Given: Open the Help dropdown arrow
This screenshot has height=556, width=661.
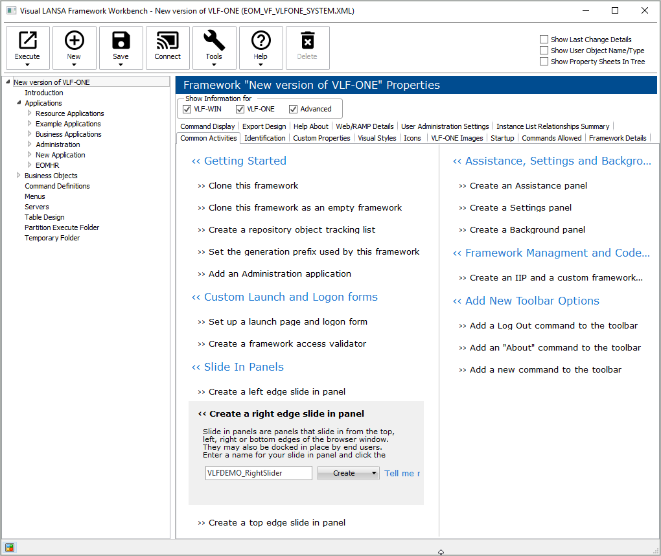Looking at the screenshot, I should [261, 65].
